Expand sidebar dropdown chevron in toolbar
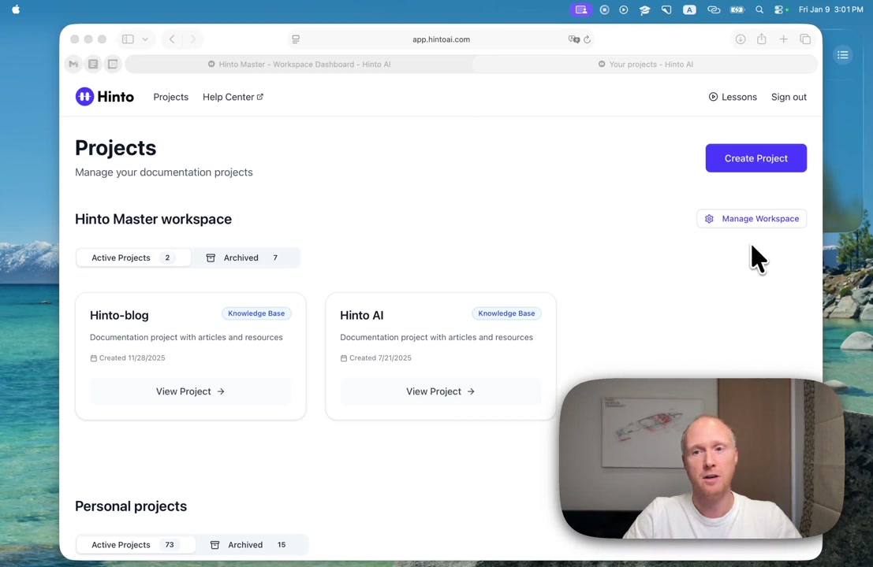This screenshot has width=873, height=567. pos(145,39)
